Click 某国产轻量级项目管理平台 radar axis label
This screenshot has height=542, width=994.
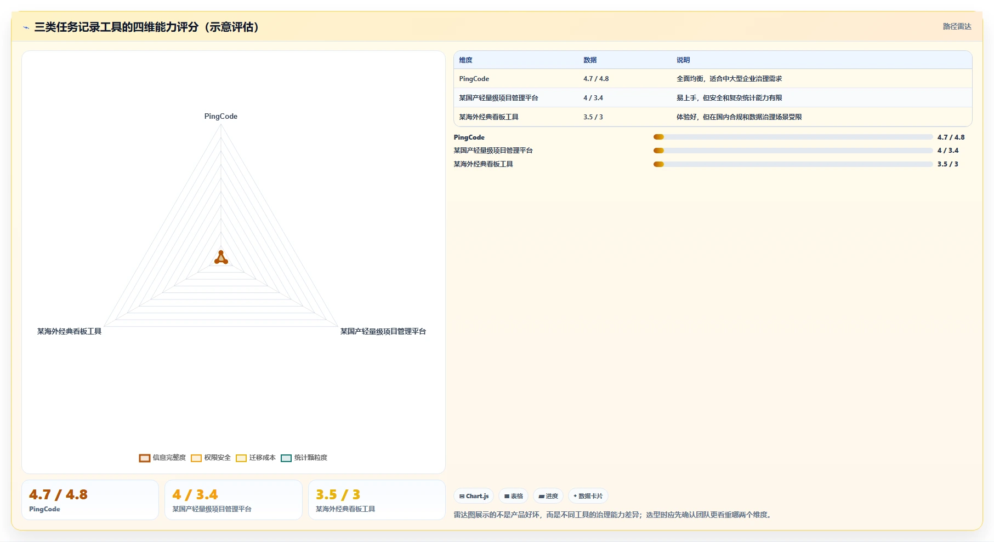[x=383, y=331]
